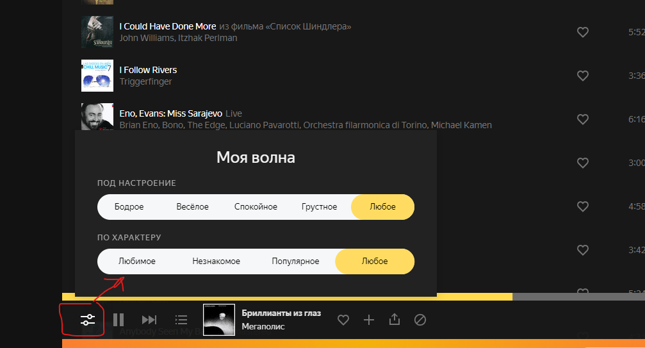Select Бодрое mood option
Viewport: 645px width, 348px height.
coord(129,207)
